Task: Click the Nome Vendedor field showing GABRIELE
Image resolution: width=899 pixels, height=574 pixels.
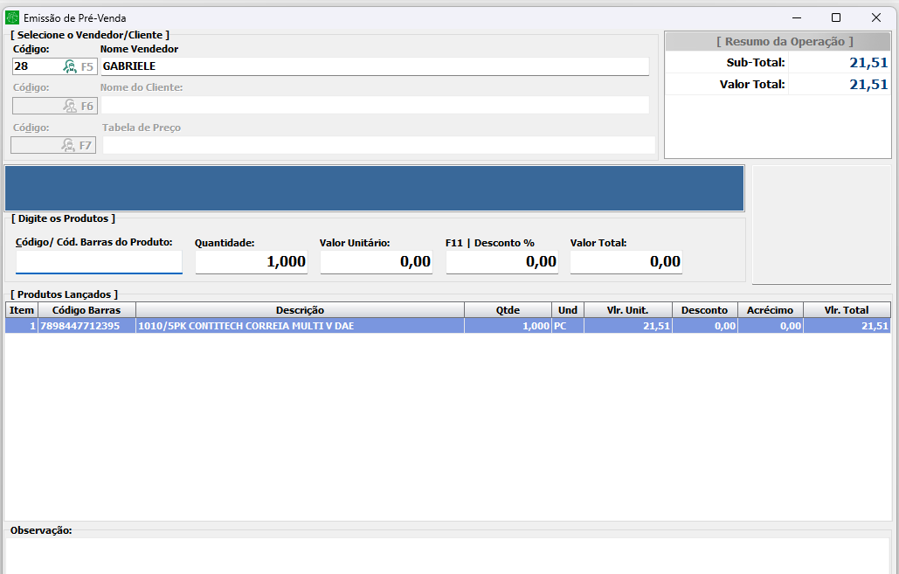Action: tap(374, 66)
